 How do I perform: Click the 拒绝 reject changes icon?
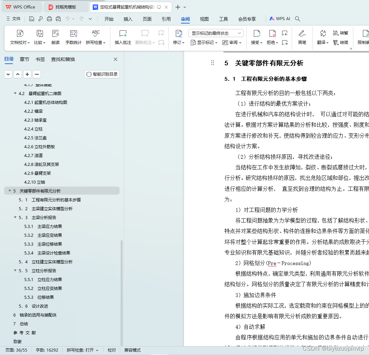[272, 34]
